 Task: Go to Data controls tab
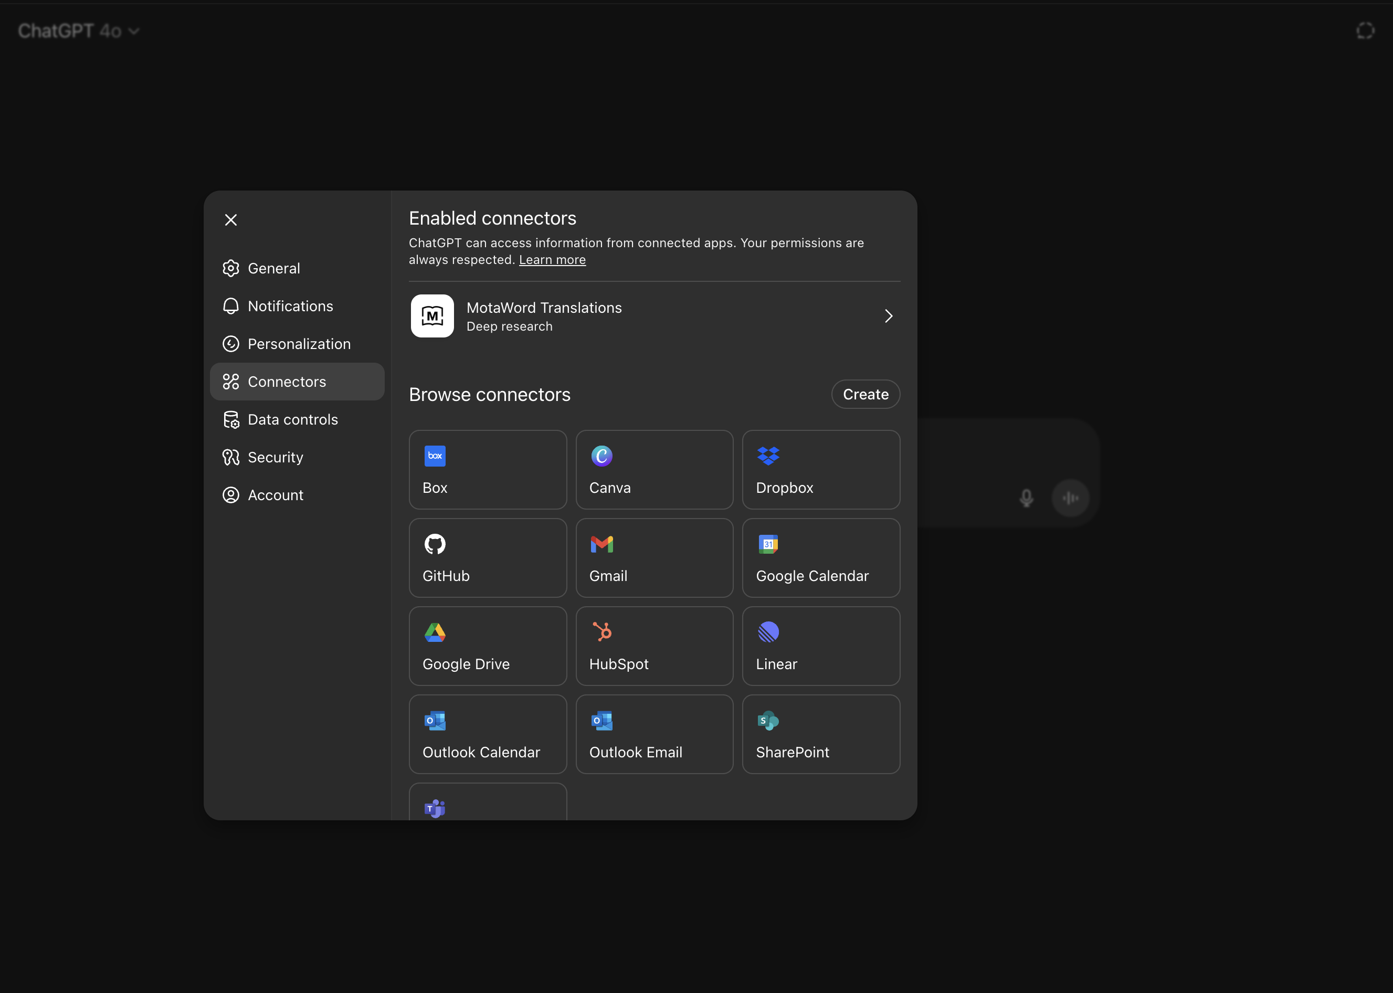point(297,419)
